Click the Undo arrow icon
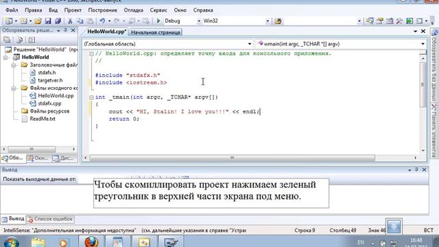 (102, 21)
